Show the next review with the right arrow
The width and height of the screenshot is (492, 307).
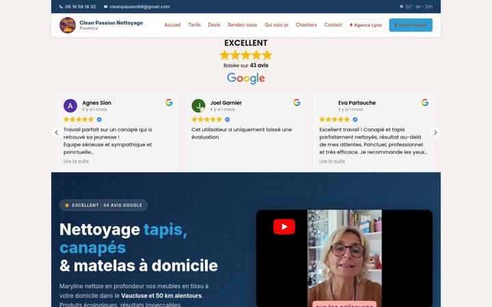point(435,132)
